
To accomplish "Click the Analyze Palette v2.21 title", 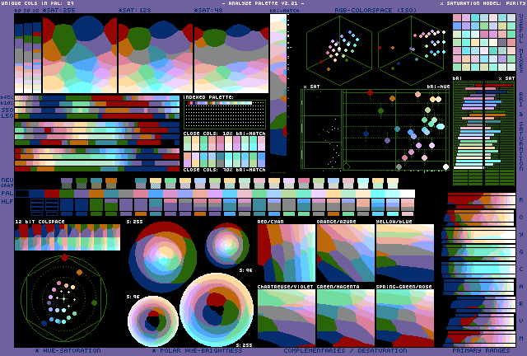I will pos(262,4).
